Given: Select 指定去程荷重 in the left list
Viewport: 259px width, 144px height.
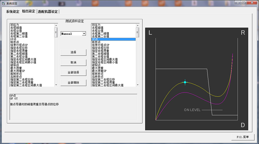Looking at the screenshot, I should pyautogui.click(x=19, y=51).
